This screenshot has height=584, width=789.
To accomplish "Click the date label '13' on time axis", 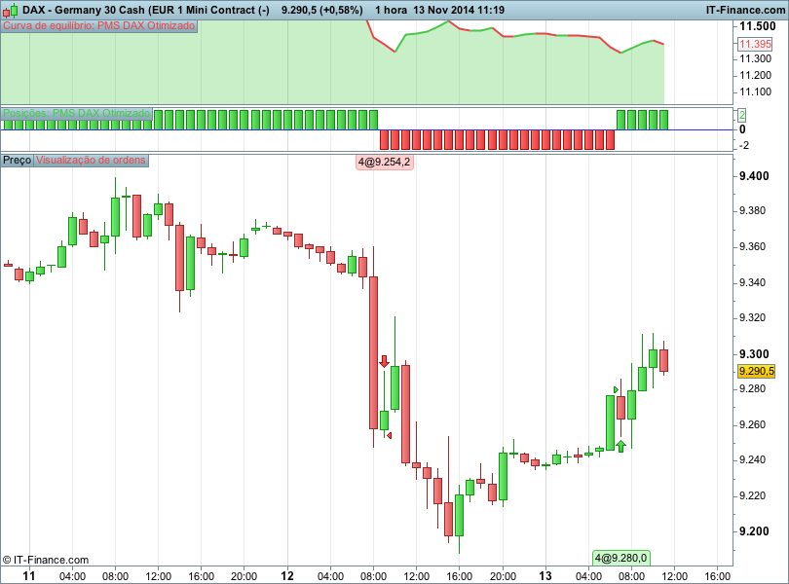I will pos(545,575).
